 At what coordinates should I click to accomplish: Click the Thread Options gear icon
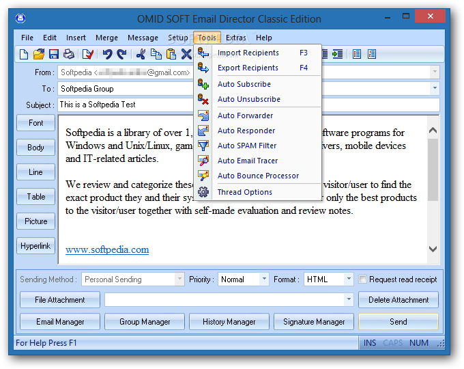203,192
